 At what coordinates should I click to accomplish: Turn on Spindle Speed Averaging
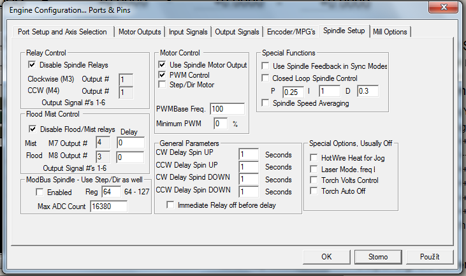pos(266,103)
